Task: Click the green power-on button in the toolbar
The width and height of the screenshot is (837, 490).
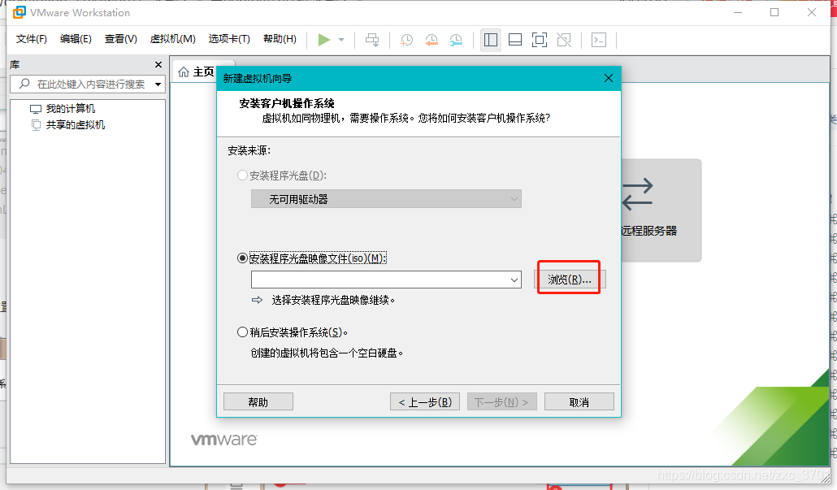Action: pos(323,40)
